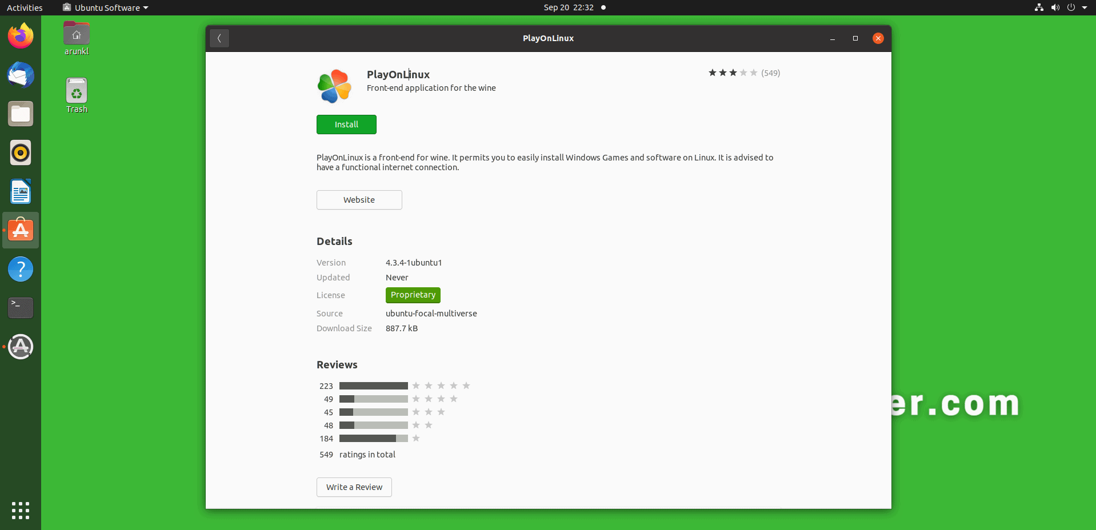This screenshot has width=1096, height=530.
Task: Click the Details heading
Action: 334,241
